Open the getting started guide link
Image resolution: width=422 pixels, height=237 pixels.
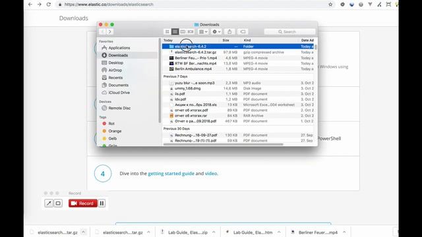click(x=171, y=174)
